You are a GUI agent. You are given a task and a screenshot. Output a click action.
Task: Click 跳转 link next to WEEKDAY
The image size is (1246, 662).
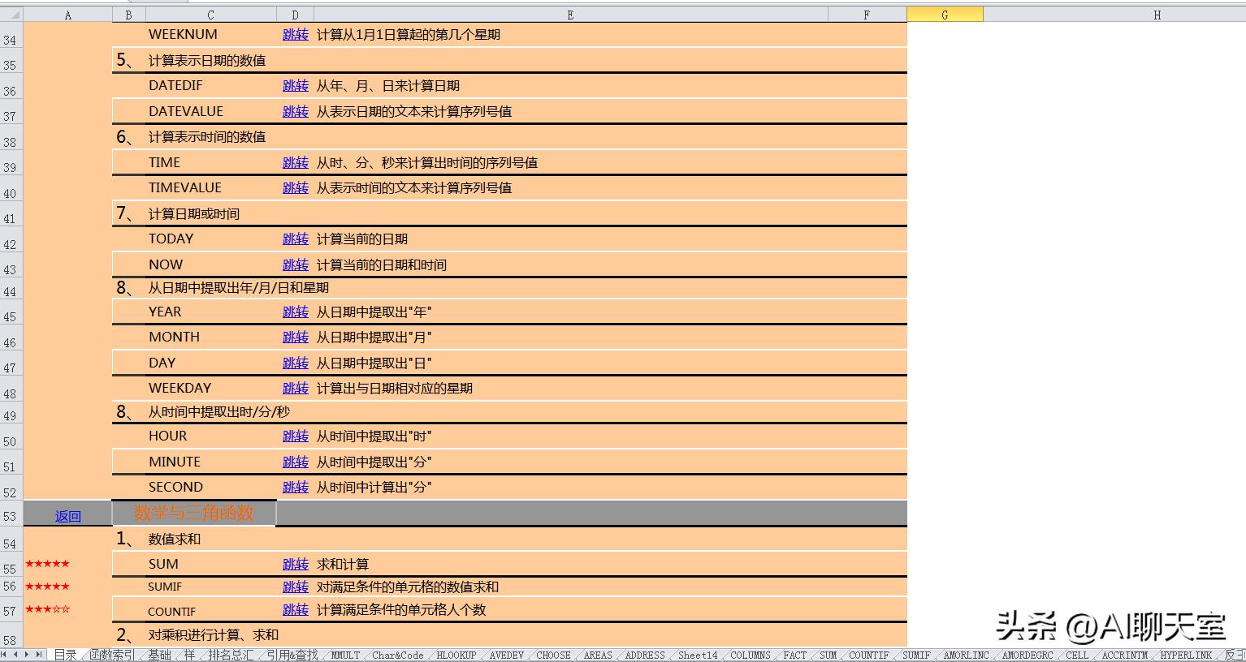click(x=295, y=388)
